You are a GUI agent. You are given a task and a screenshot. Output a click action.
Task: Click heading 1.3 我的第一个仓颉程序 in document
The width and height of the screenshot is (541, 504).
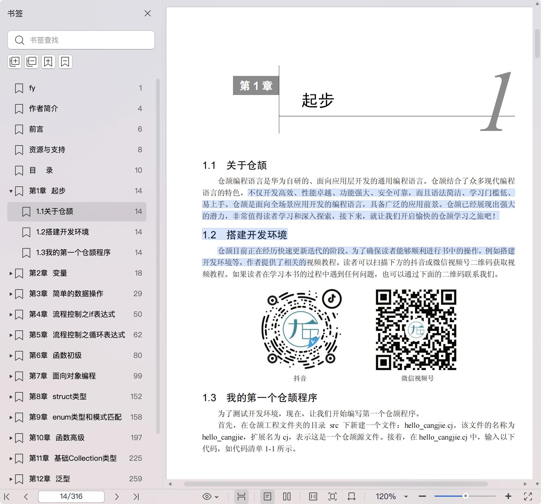pos(260,398)
